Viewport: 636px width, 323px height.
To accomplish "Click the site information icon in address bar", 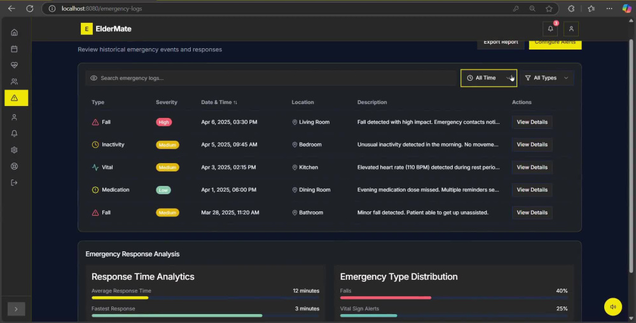I will [52, 8].
